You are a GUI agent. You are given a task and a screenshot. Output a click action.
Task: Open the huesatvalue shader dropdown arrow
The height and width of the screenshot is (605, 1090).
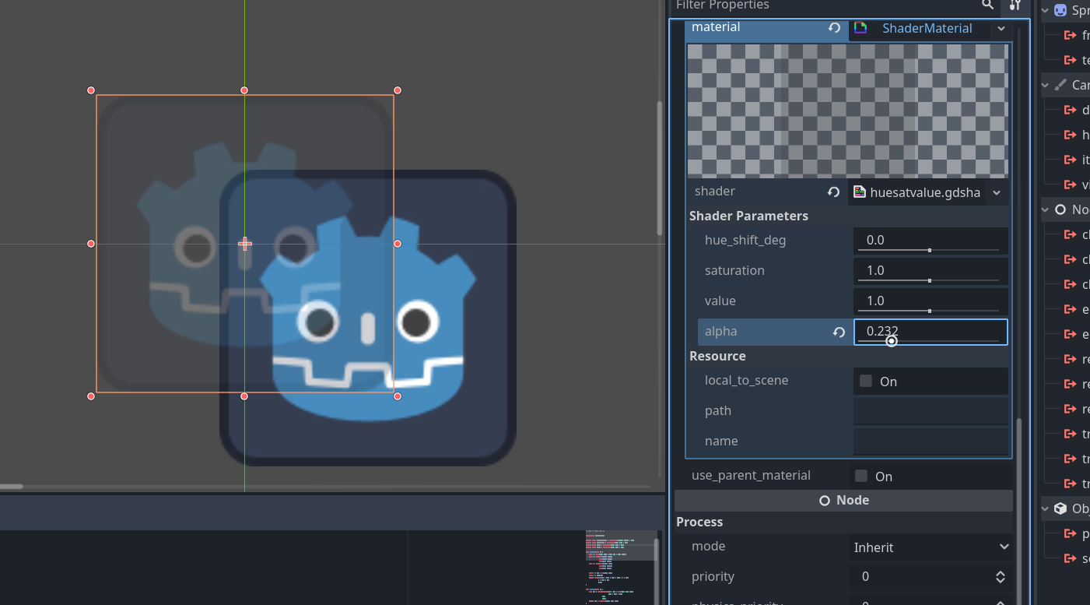997,192
